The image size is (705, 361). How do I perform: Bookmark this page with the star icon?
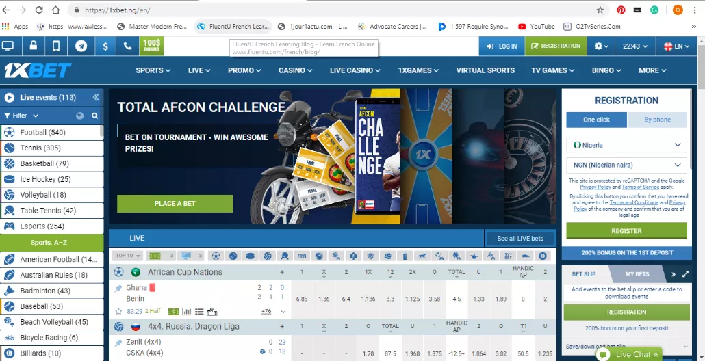click(x=600, y=10)
